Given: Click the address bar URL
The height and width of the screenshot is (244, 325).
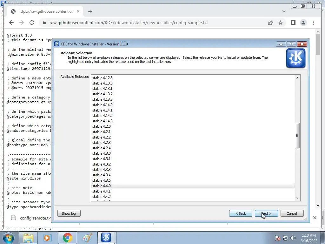Looking at the screenshot, I should 129,23.
